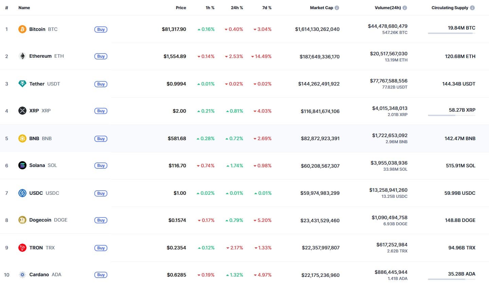
Task: Sort the table by Price column
Action: click(x=181, y=8)
